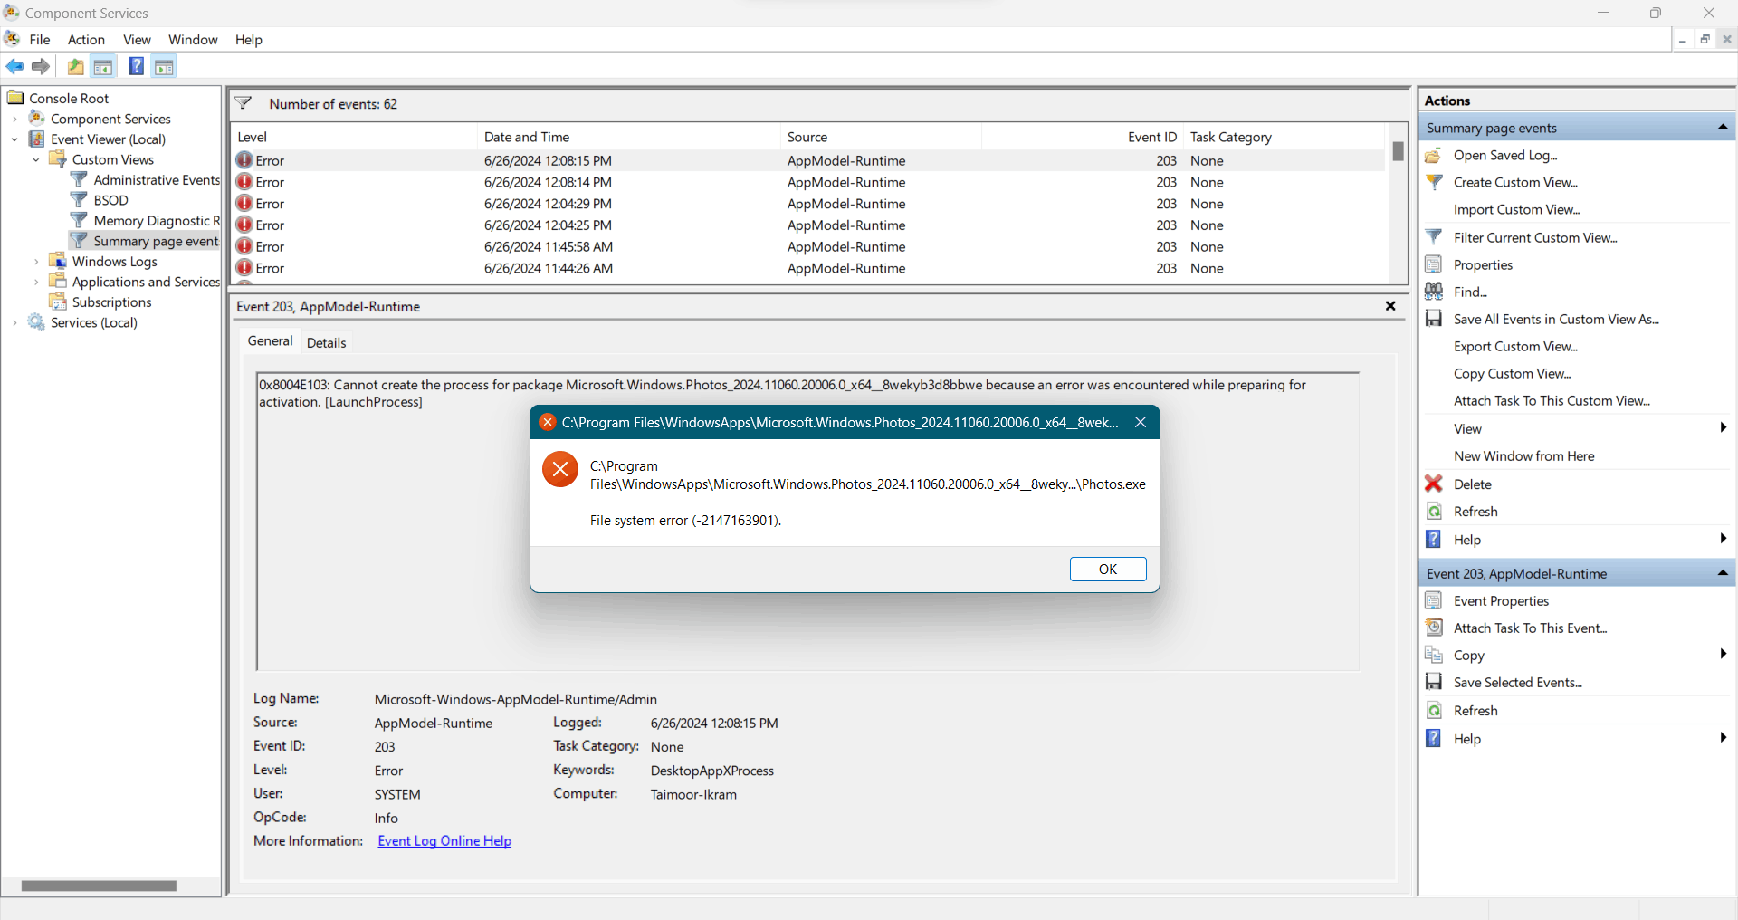Expand Applications and Services tree node

point(36,282)
